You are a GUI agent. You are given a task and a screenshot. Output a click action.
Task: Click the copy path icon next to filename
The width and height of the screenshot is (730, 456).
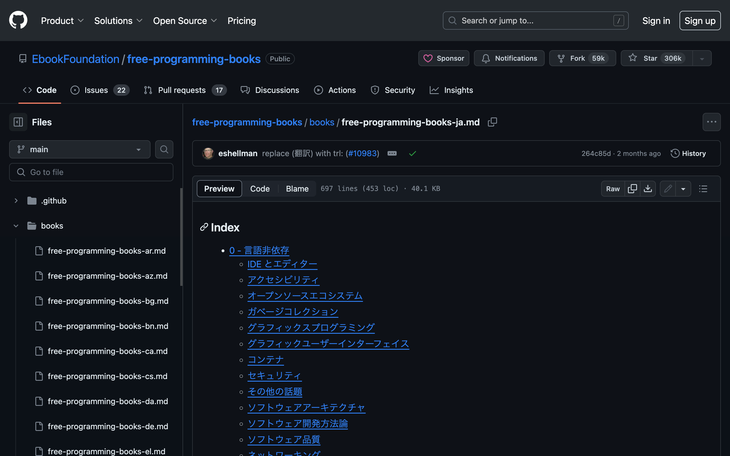pos(492,122)
